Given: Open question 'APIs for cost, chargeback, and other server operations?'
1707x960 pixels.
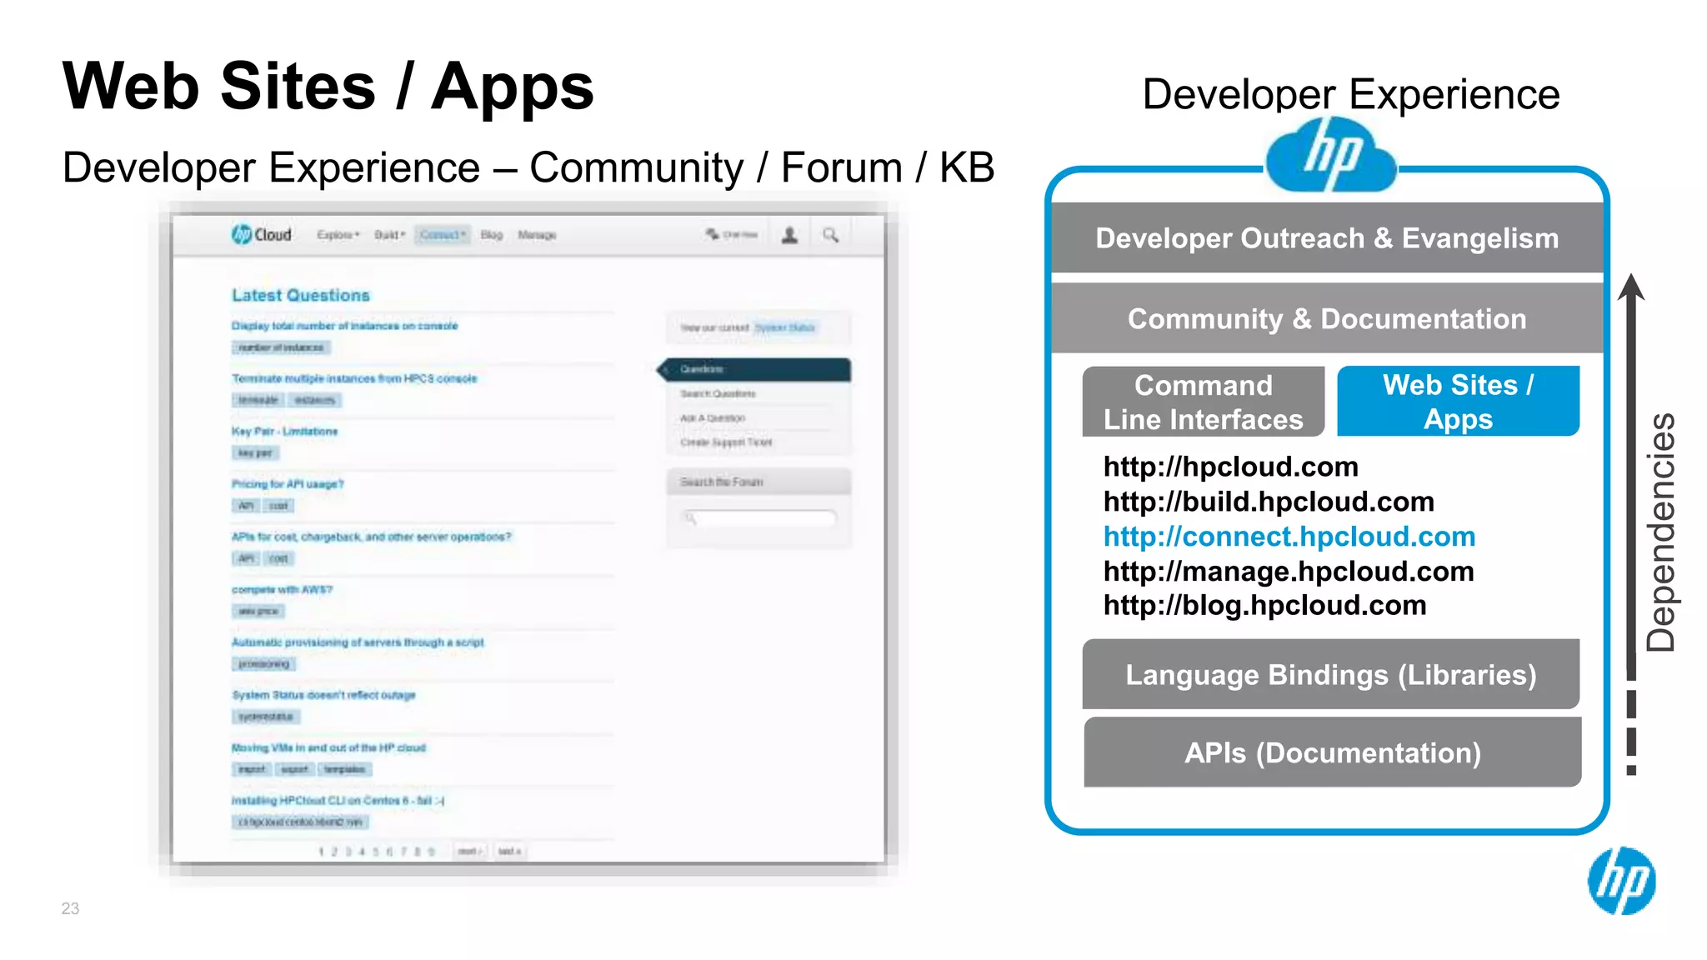Looking at the screenshot, I should 371,537.
